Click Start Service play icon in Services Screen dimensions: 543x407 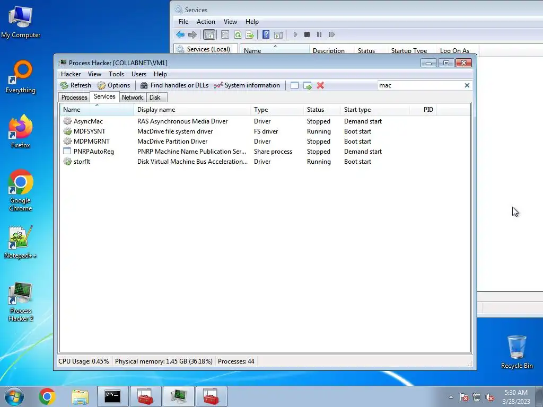click(x=295, y=34)
